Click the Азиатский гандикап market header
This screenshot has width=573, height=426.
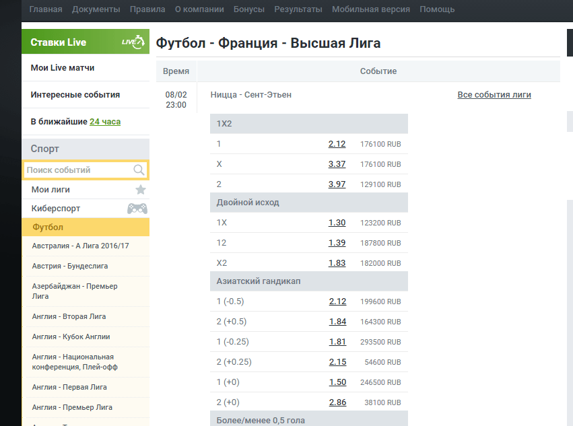click(309, 281)
